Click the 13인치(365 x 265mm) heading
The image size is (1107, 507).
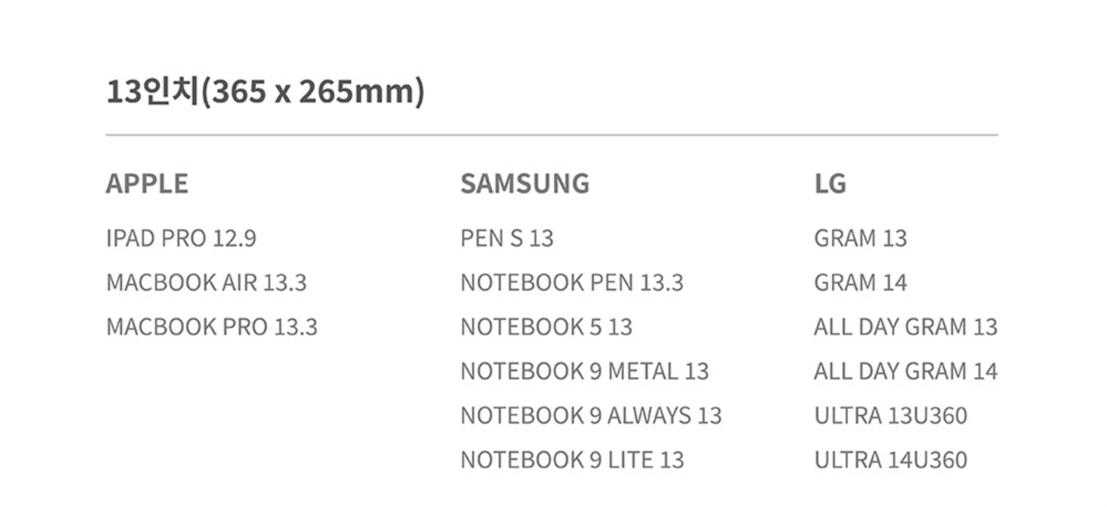(x=265, y=91)
